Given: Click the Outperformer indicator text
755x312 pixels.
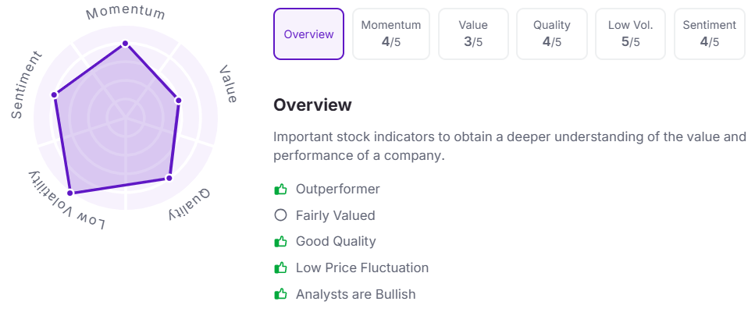Looking at the screenshot, I should point(337,189).
